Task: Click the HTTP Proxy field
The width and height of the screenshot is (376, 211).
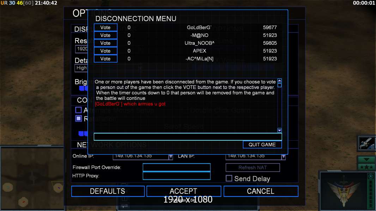Action: click(176, 175)
